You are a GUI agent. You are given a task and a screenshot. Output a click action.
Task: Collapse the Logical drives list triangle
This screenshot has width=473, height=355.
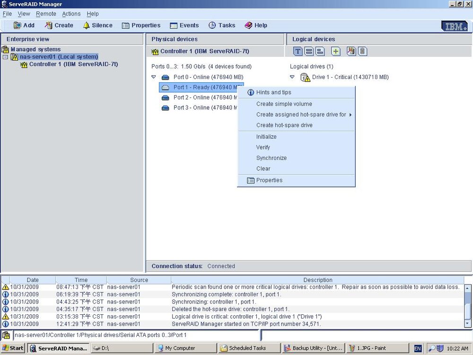coord(292,77)
